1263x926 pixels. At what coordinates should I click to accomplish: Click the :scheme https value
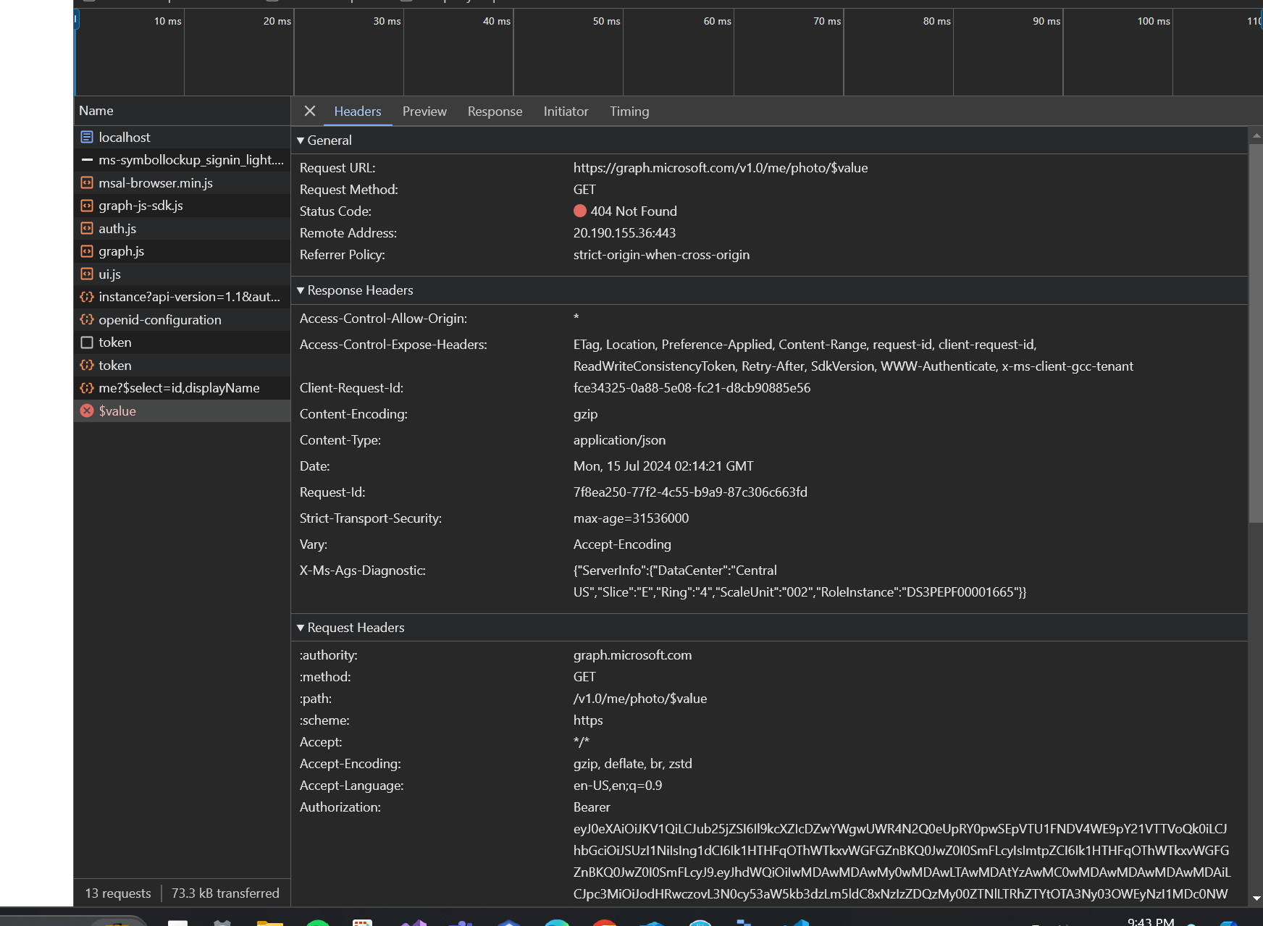588,720
